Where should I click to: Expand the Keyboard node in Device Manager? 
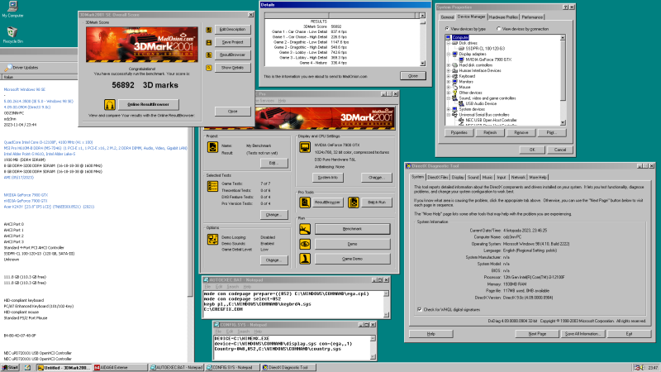pos(449,76)
